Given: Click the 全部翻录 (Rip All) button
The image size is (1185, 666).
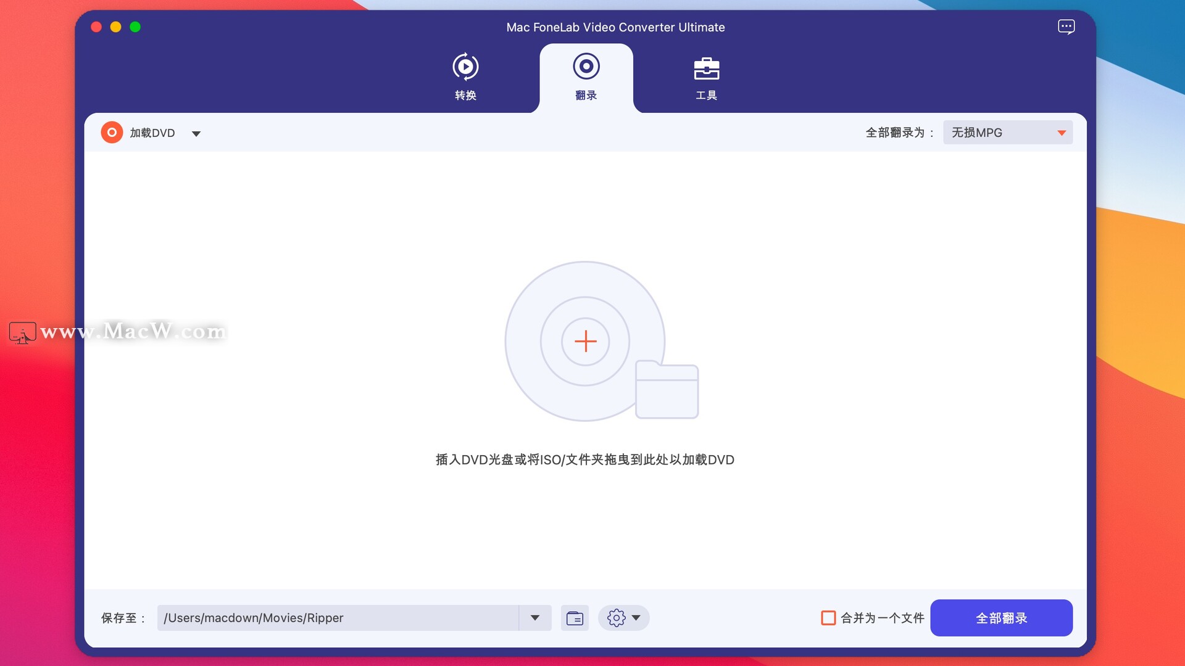Looking at the screenshot, I should 1001,618.
